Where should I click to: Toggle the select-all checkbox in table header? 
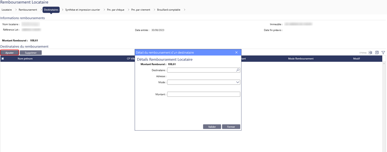(x=3, y=58)
